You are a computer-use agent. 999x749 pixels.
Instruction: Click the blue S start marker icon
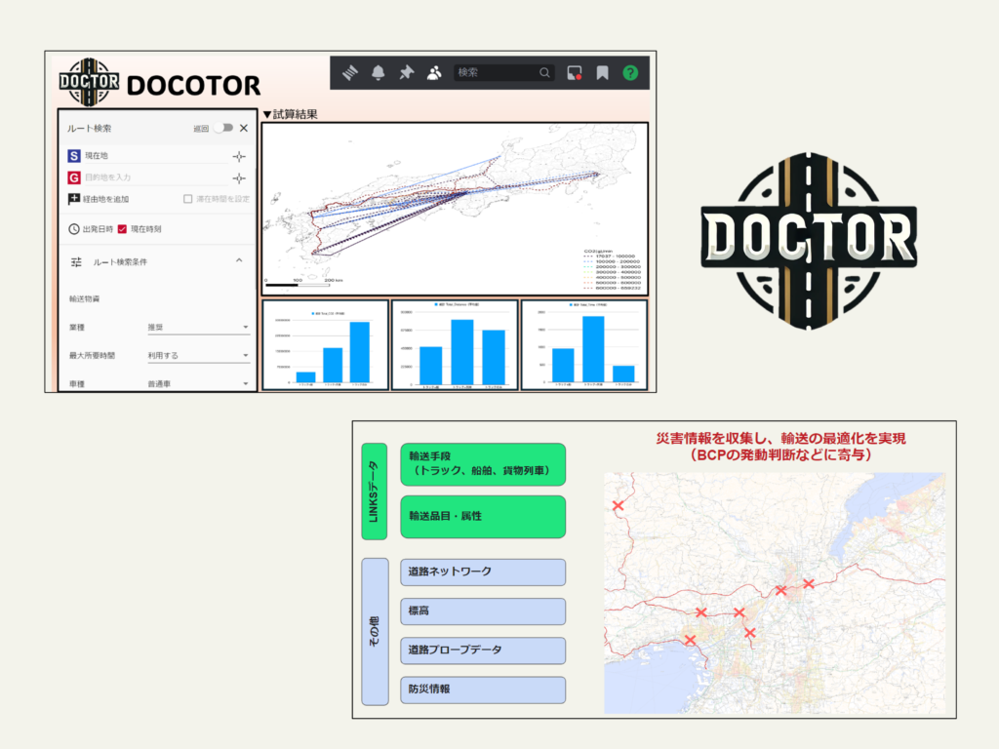74,156
